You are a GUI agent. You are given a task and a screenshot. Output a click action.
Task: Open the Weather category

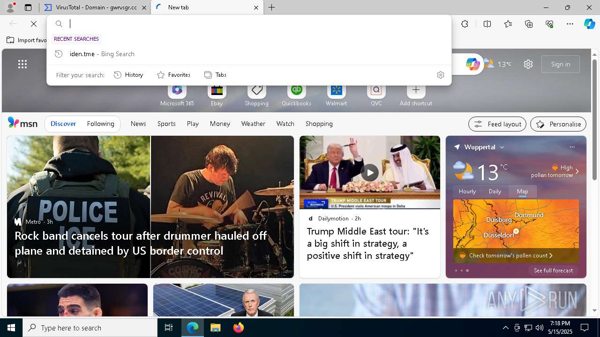253,124
